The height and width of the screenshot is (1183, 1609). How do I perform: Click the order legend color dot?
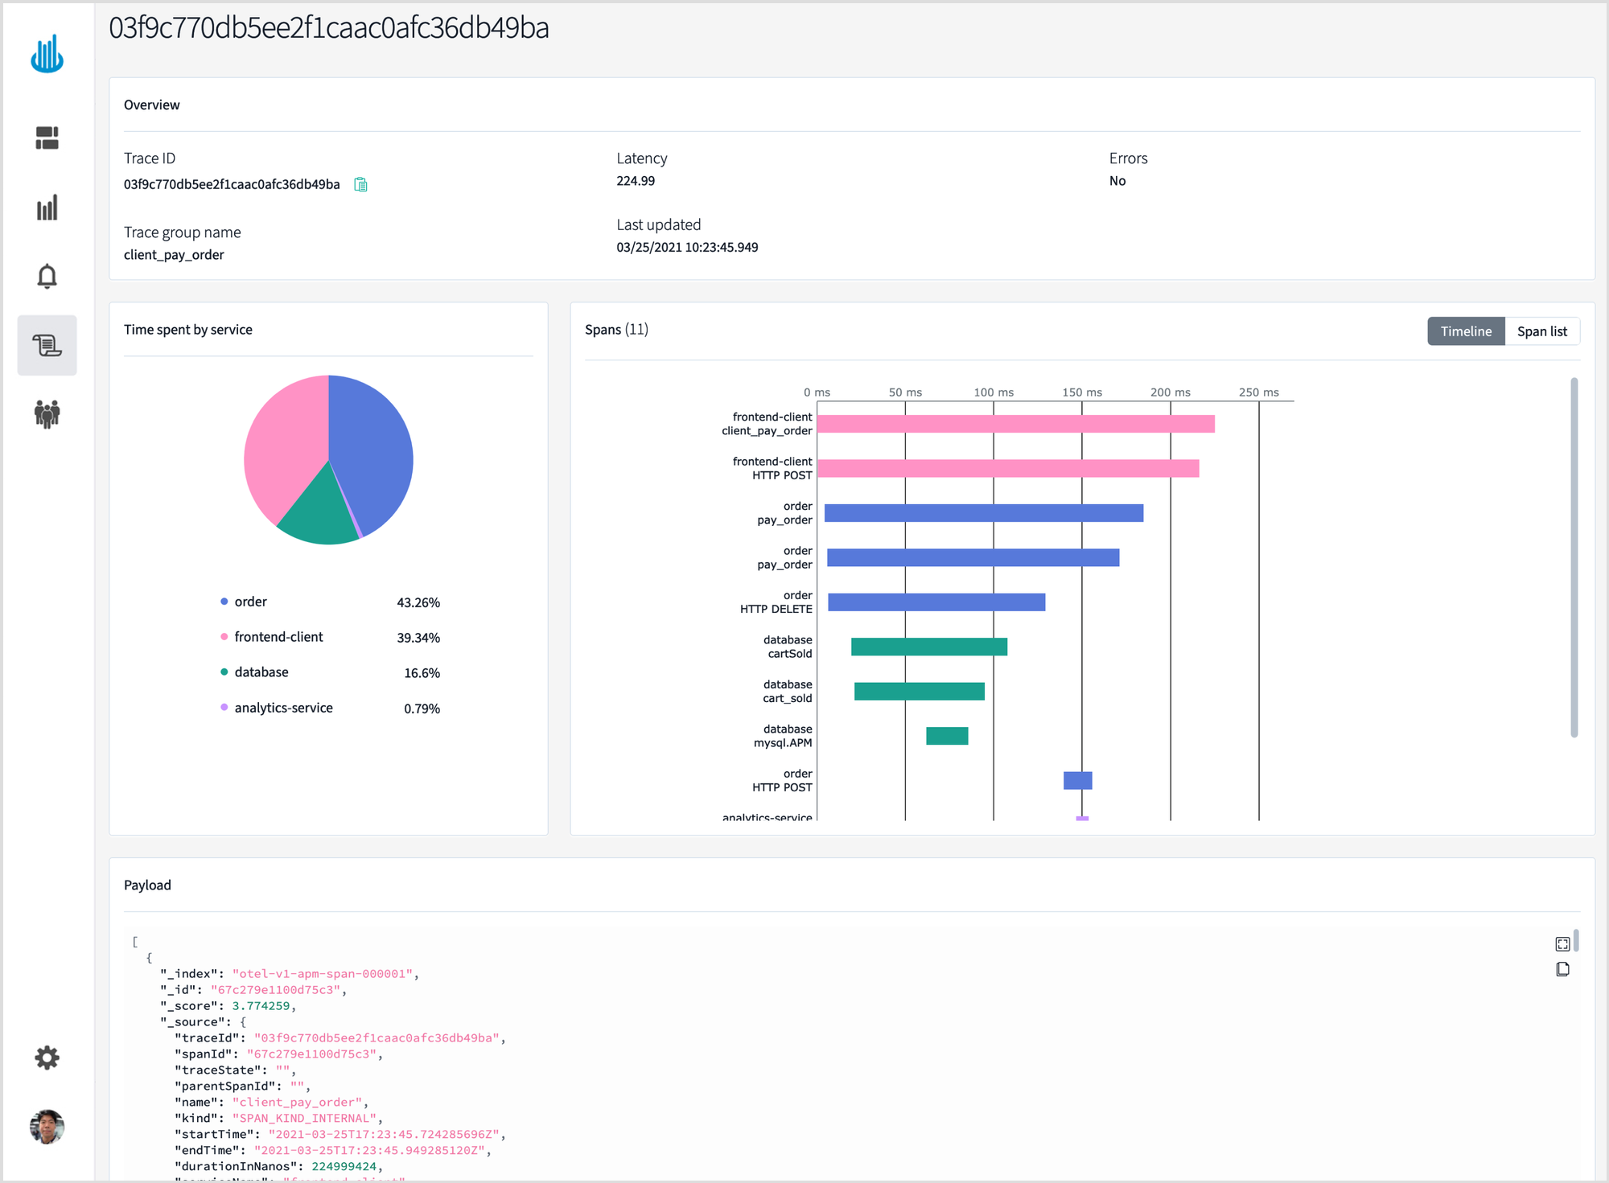[x=224, y=602]
